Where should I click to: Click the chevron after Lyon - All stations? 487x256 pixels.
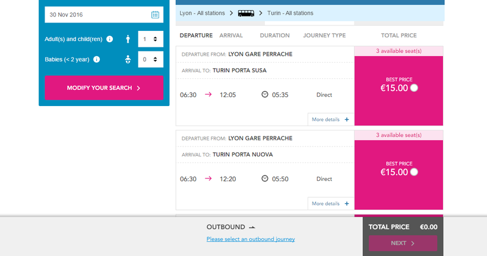point(232,13)
